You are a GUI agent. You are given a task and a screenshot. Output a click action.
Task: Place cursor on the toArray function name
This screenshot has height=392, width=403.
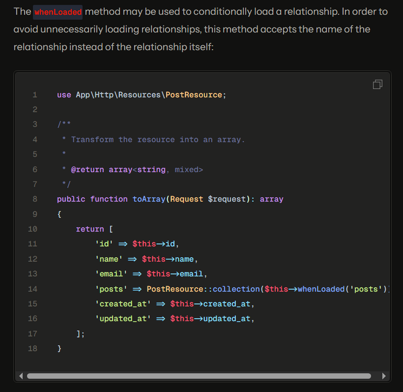coord(149,199)
